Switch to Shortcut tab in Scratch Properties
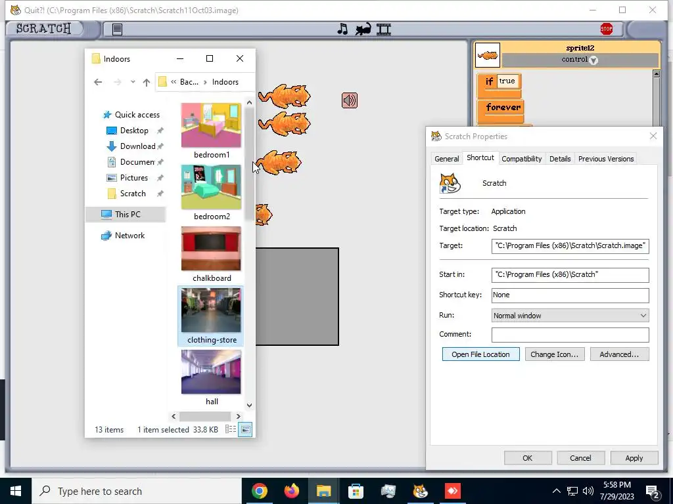This screenshot has width=673, height=504. [480, 157]
